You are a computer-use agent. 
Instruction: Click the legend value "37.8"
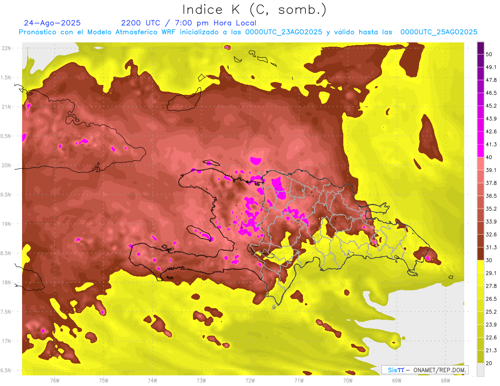(491, 183)
